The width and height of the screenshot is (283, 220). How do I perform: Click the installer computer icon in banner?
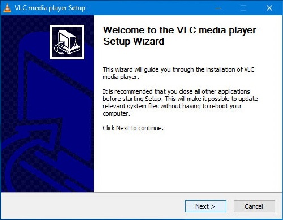tap(67, 42)
